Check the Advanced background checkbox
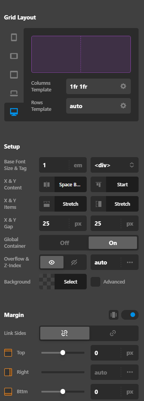 click(x=95, y=282)
